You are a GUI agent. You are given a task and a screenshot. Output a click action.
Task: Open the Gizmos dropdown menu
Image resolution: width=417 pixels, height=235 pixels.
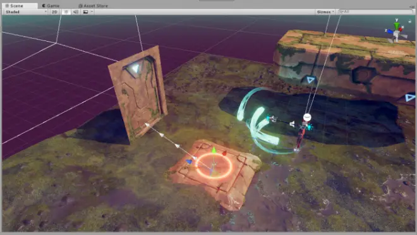[325, 12]
